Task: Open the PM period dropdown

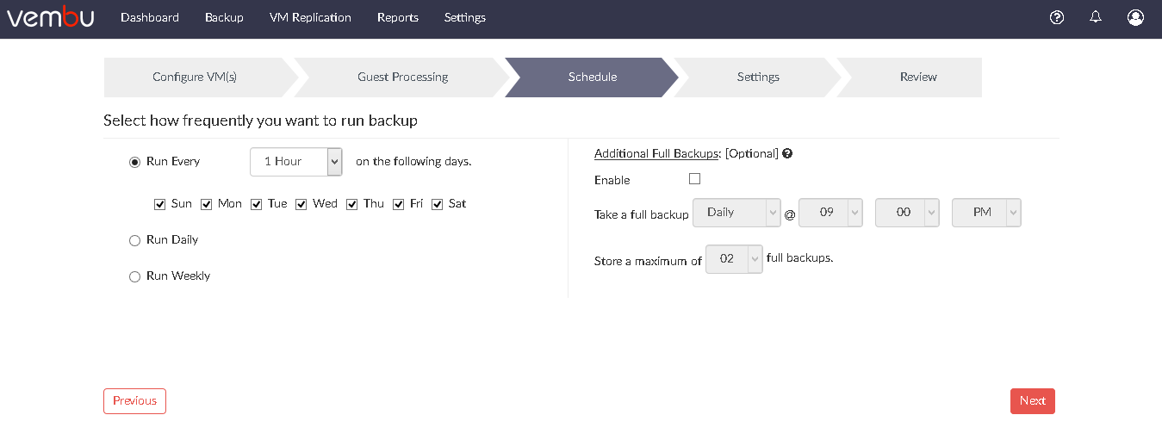Action: pyautogui.click(x=986, y=213)
